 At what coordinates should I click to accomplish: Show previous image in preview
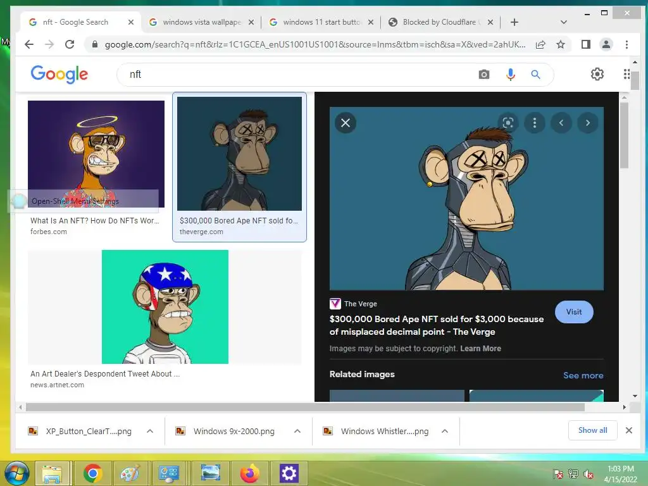561,123
